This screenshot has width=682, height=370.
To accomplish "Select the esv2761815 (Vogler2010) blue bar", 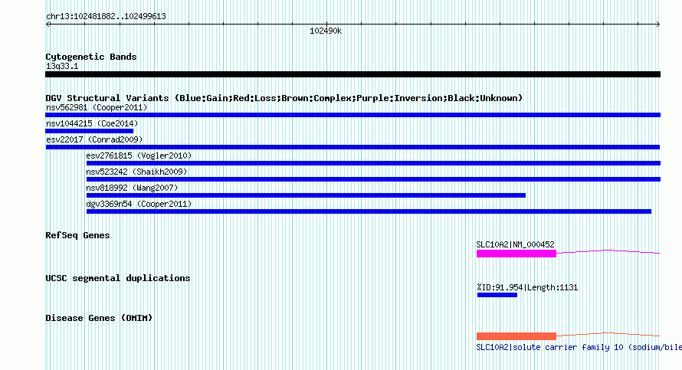I will pos(373,163).
